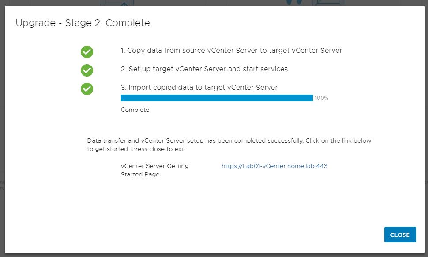The height and width of the screenshot is (257, 428).
Task: Click the CLOSE button to exit
Action: pyautogui.click(x=400, y=235)
